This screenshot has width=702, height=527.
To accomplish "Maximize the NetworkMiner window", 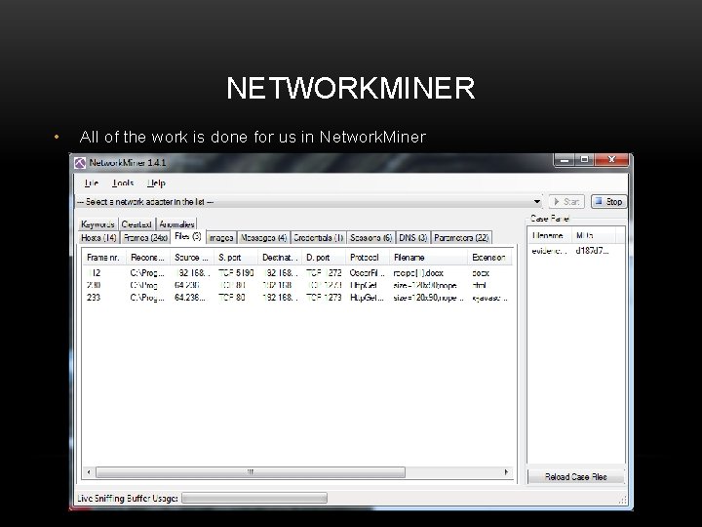I will tap(584, 160).
